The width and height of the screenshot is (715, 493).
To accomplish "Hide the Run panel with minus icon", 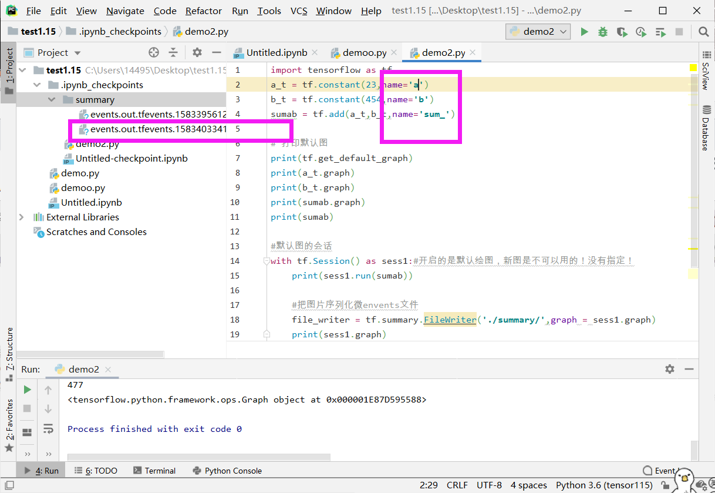I will 689,369.
